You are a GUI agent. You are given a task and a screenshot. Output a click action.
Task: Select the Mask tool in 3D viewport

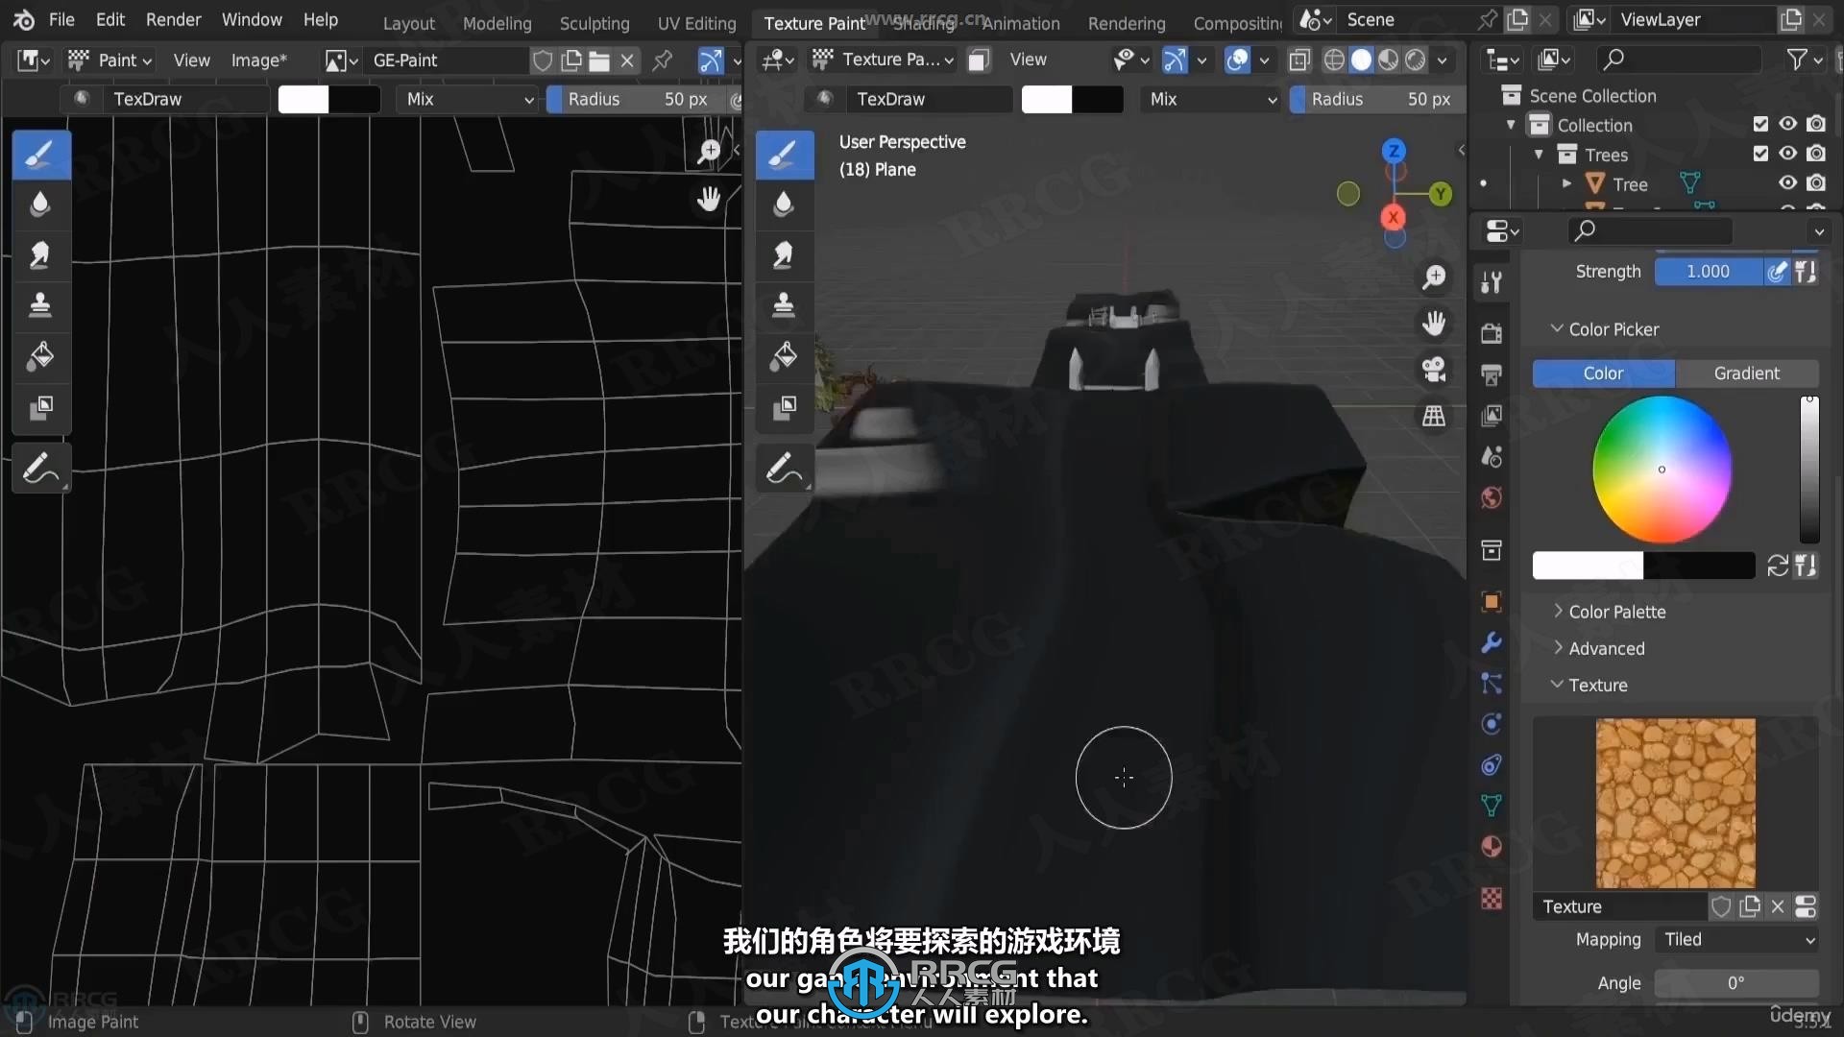click(784, 408)
